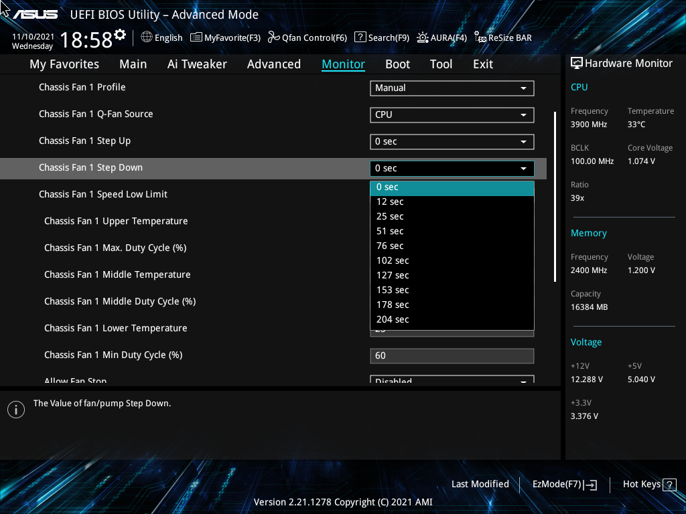
Task: Open Qfan Control(F6) fan icon
Action: tap(274, 37)
